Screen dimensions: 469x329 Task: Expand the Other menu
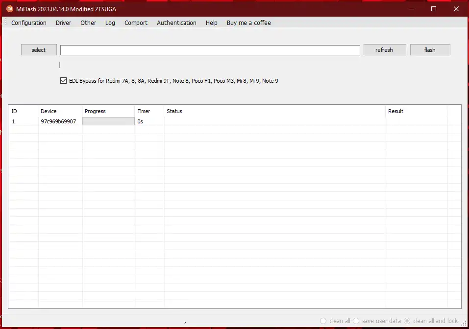tap(88, 23)
